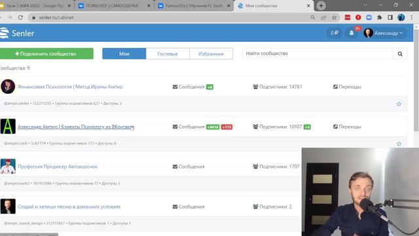Open Подписчики: 1707 subscribers link
Image resolution: width=419 pixels, height=236 pixels.
[x=276, y=167]
